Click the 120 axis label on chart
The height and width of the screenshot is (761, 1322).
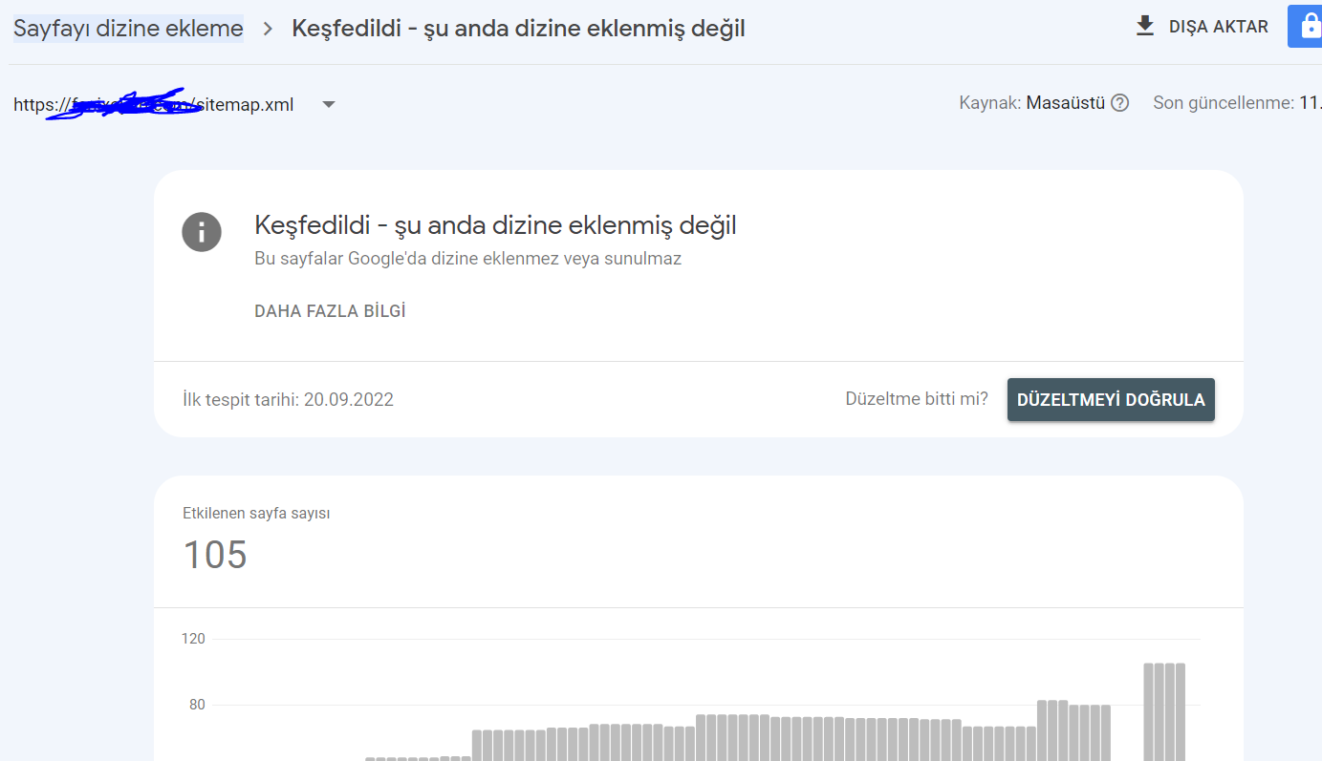(194, 639)
